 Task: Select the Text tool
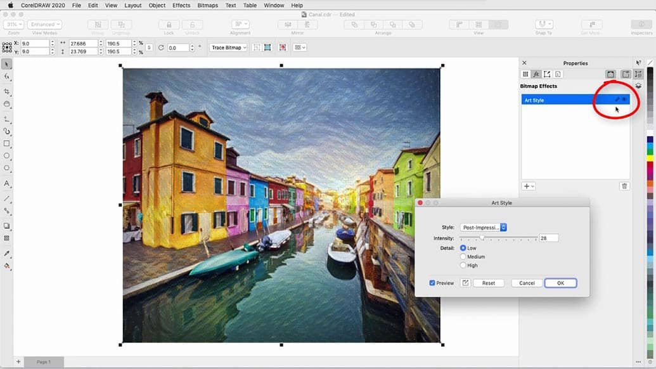[6, 183]
